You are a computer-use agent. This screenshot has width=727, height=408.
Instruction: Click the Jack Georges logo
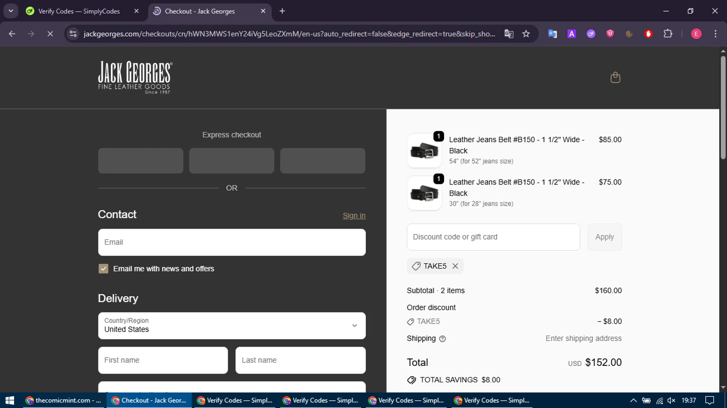pyautogui.click(x=135, y=77)
